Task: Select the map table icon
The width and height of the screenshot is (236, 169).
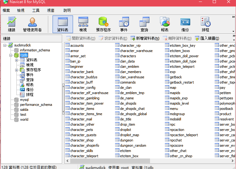Action: (x=167, y=87)
